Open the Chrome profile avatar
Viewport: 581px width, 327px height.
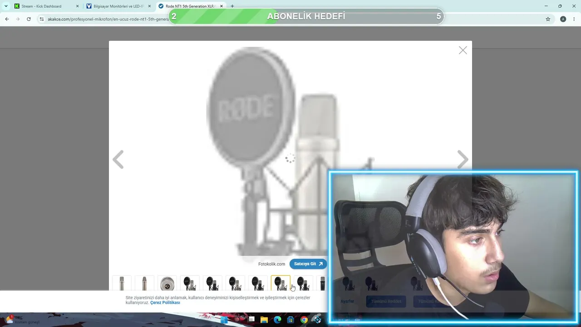click(563, 19)
